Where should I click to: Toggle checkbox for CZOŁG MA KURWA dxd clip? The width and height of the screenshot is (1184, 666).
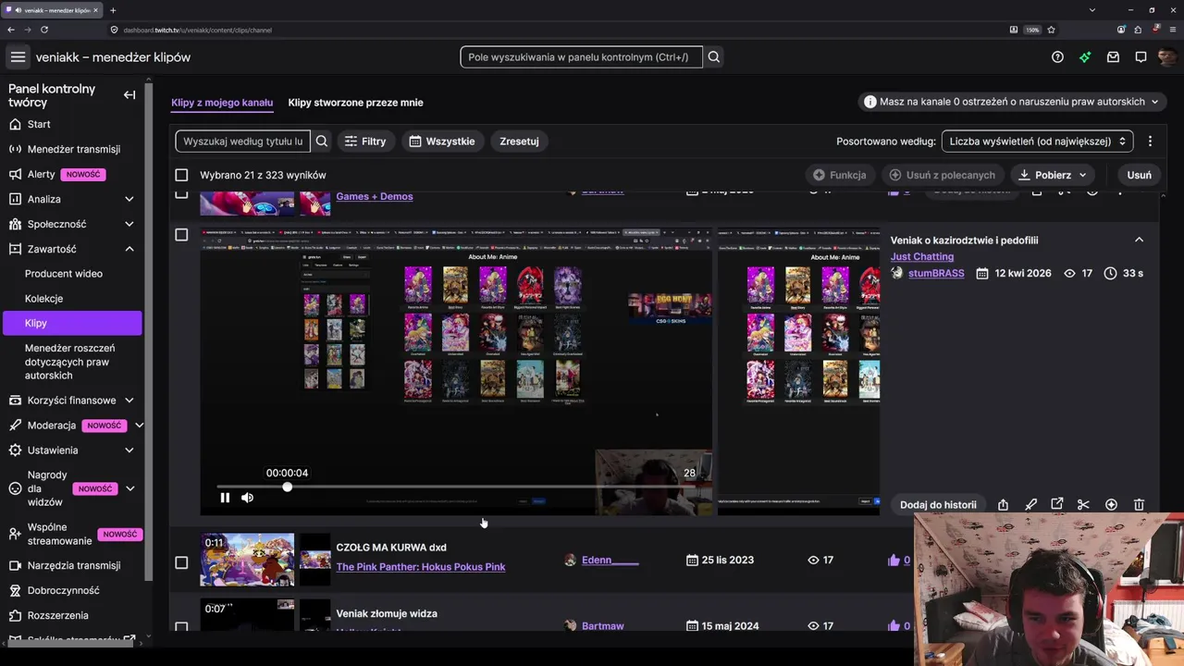[x=181, y=562]
